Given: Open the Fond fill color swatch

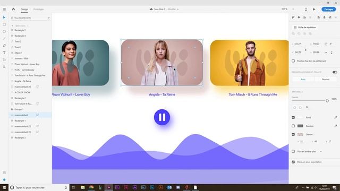Looking at the screenshot, I should (x=300, y=117).
